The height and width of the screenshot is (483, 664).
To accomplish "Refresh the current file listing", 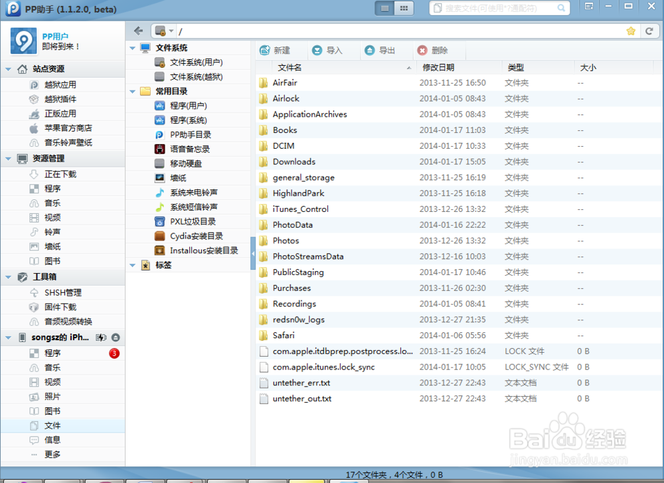I will pyautogui.click(x=649, y=31).
